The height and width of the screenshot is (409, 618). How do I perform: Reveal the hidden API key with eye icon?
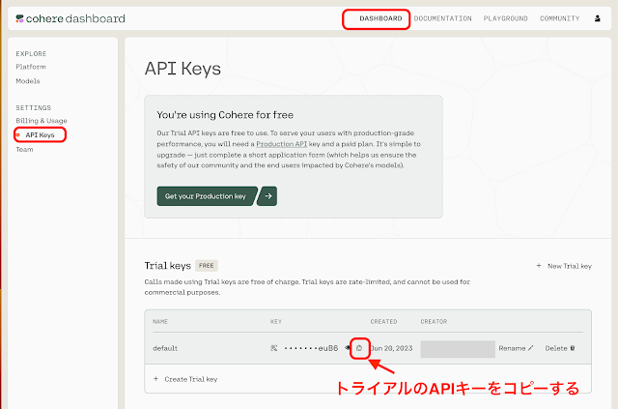[348, 348]
